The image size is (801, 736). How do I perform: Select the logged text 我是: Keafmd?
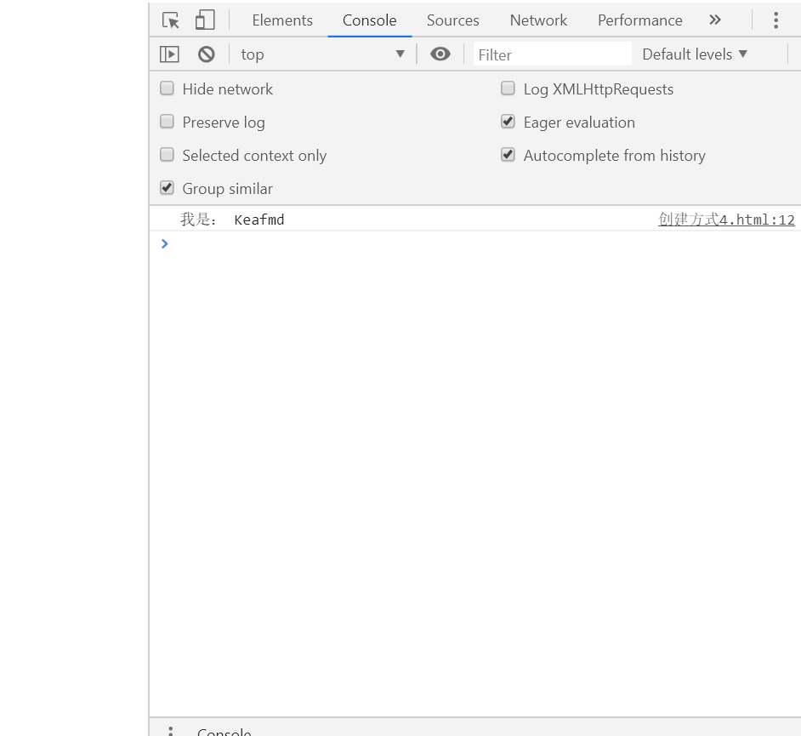232,220
